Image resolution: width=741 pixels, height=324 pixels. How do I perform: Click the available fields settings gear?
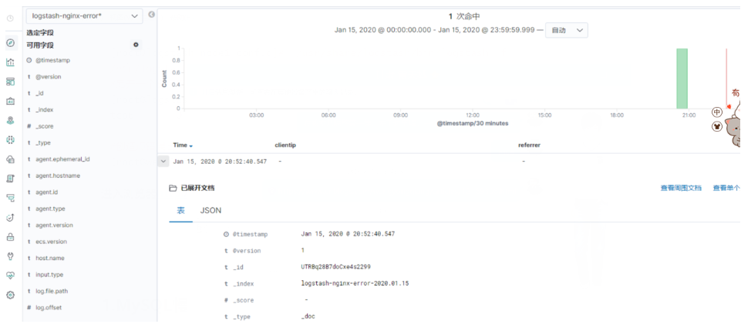coord(136,45)
